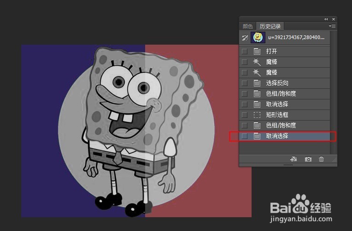Select the highlighted last 取消选择 state
This screenshot has height=231, width=352.
point(285,136)
